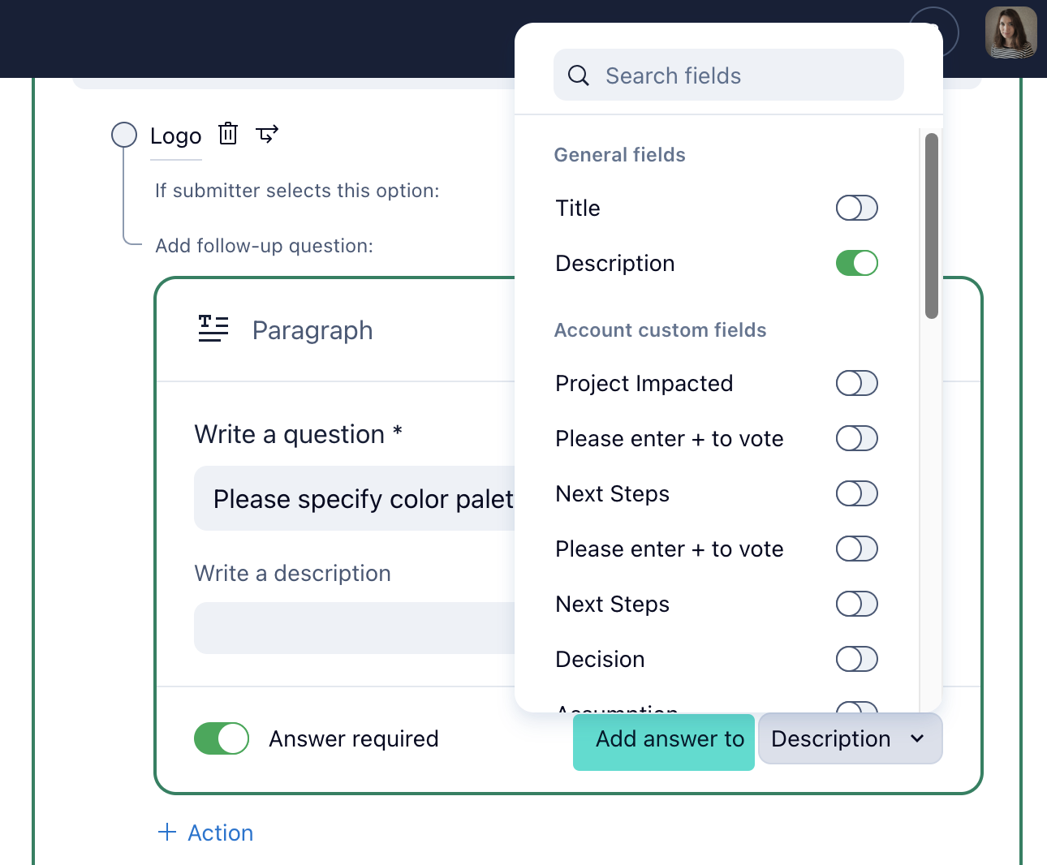Click the search magnifier icon
This screenshot has height=865, width=1047.
[579, 75]
